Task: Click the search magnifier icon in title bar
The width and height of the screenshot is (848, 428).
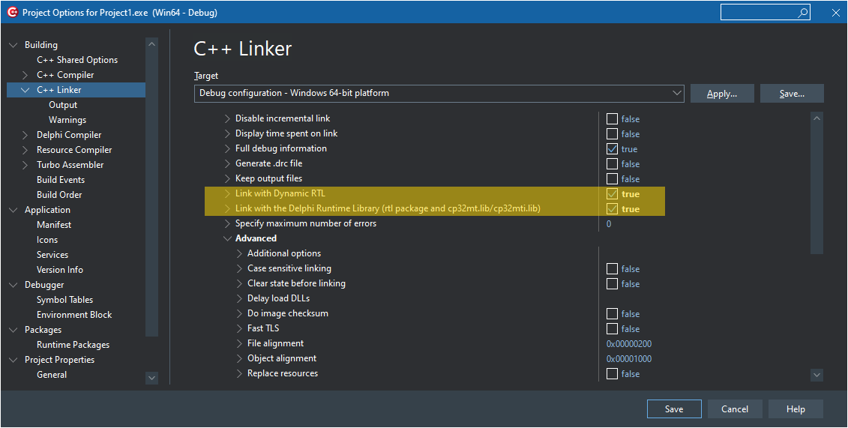Action: 802,13
